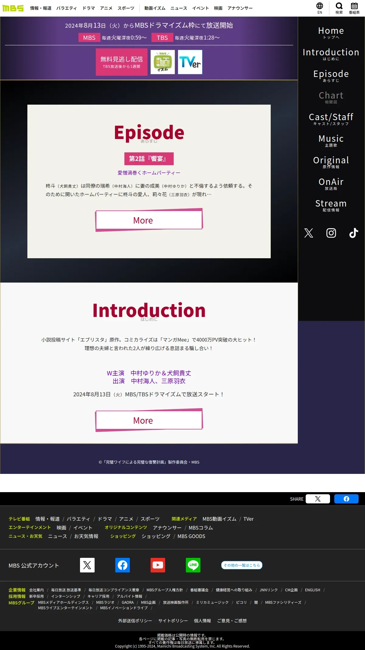Open MBS official LINE account icon
Viewport: 365px width, 650px height.
tap(193, 565)
